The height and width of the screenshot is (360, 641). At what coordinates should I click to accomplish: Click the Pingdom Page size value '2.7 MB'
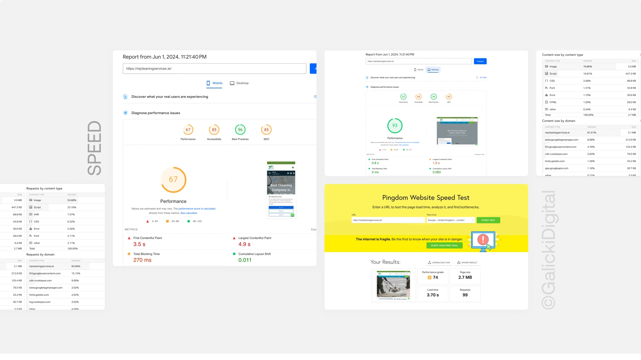click(x=465, y=277)
